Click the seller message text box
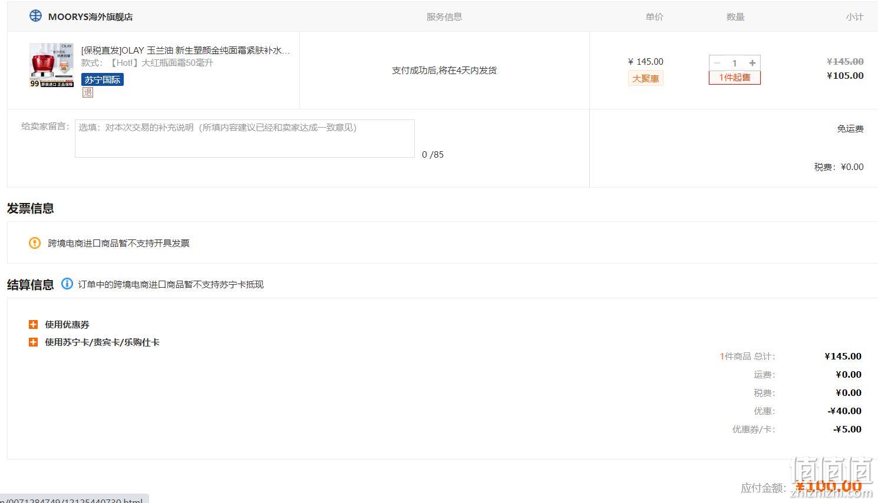Screen dimensions: 878x503 [245, 138]
